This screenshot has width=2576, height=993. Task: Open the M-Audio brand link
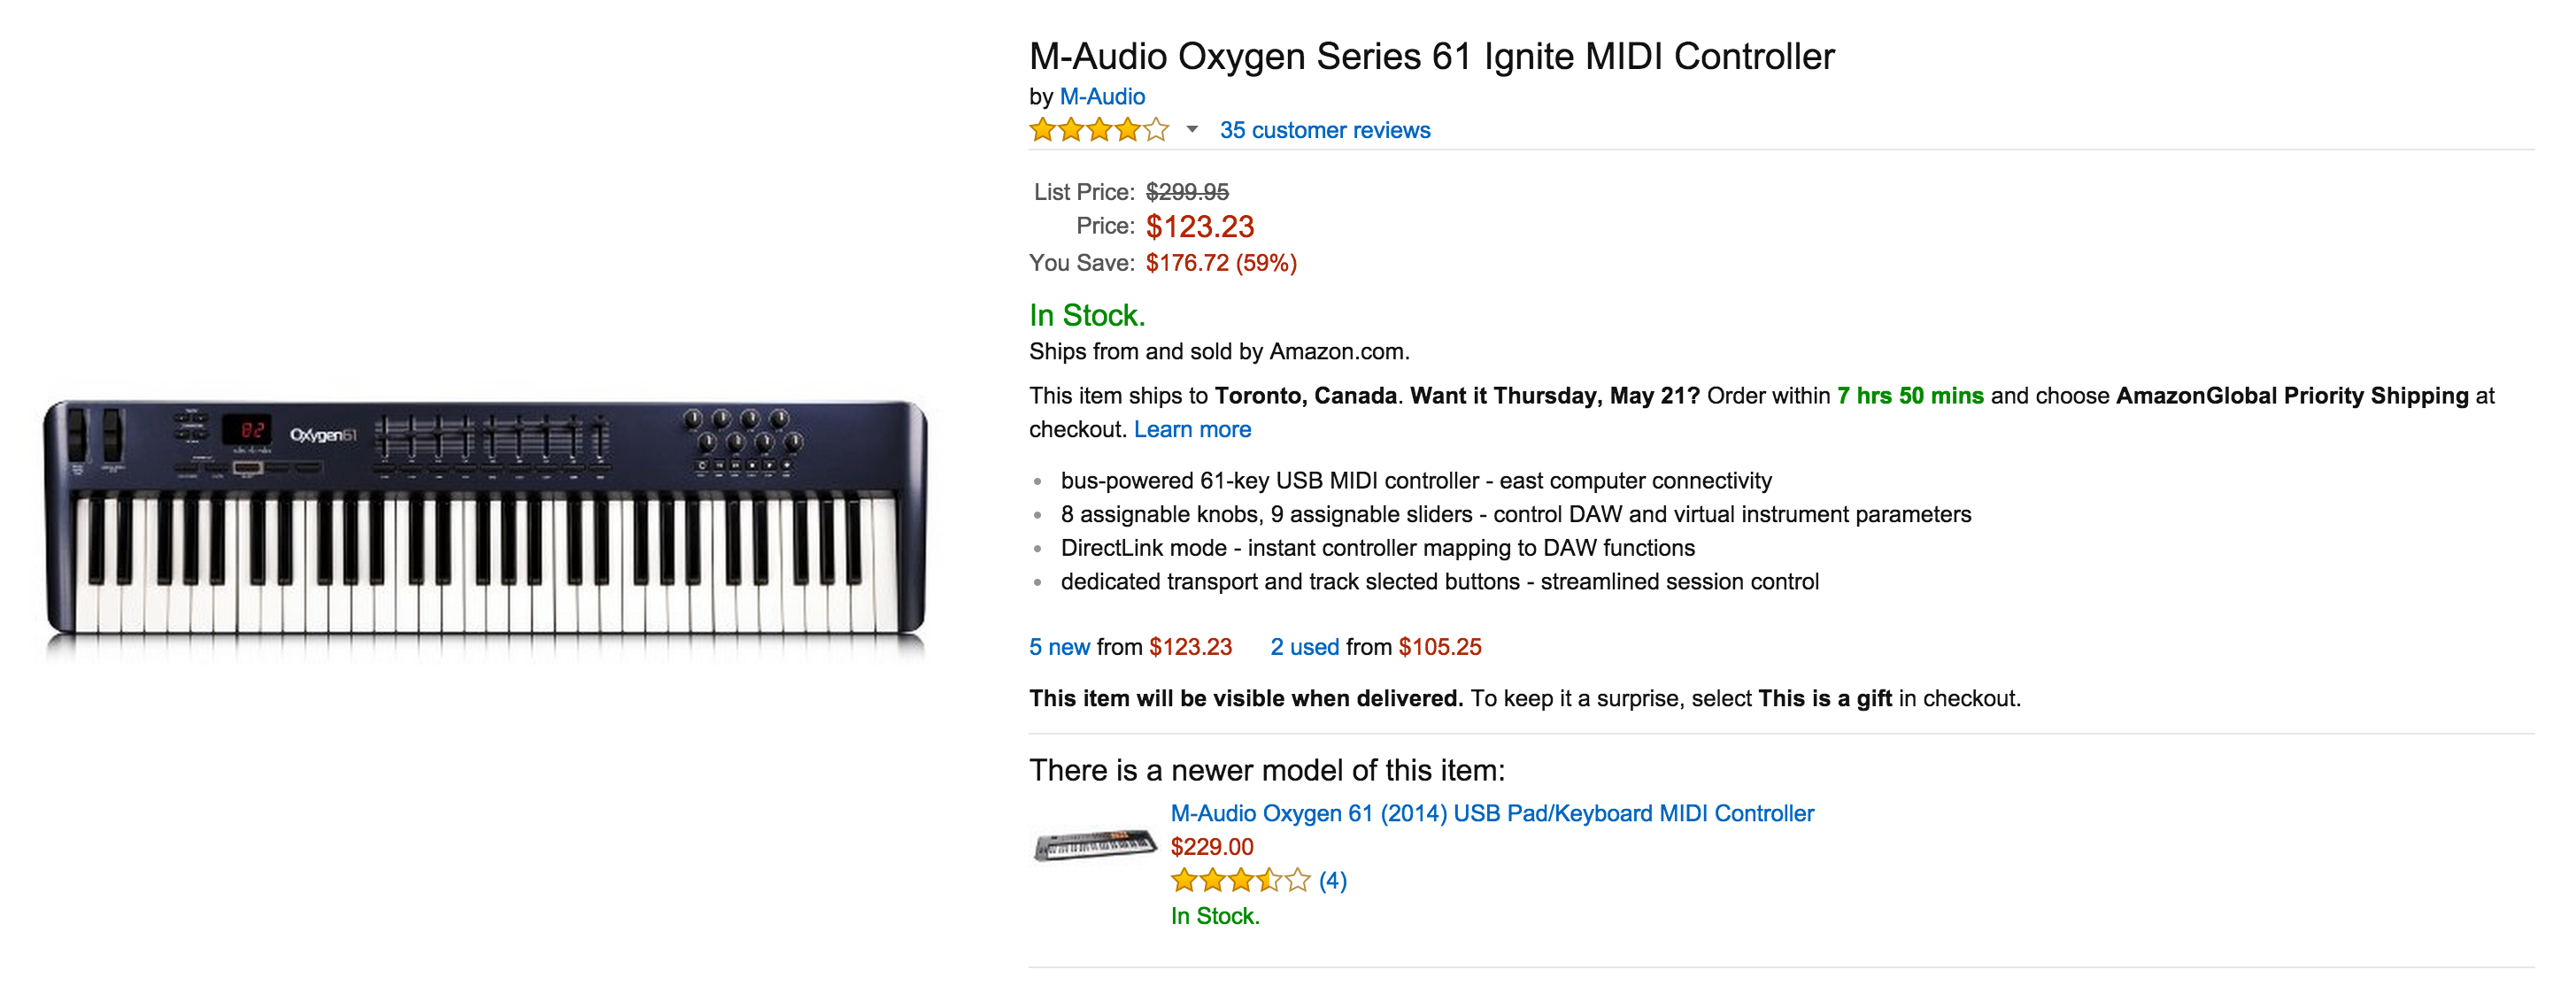[1102, 97]
